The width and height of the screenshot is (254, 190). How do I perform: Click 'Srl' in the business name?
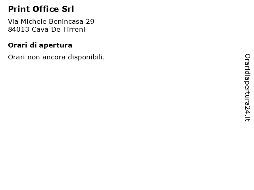click(x=68, y=9)
